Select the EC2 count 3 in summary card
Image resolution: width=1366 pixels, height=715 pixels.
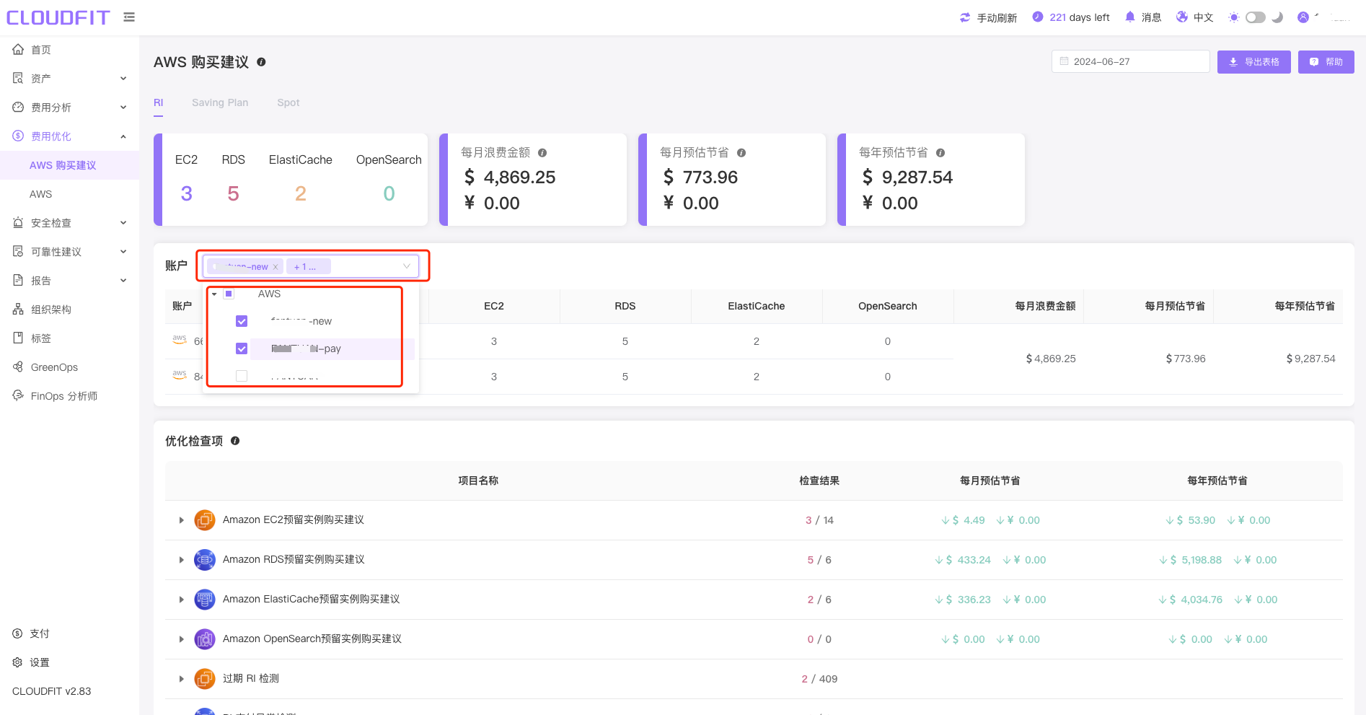(187, 193)
